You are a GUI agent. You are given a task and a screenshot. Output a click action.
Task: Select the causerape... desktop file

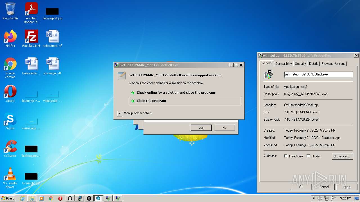(31, 123)
